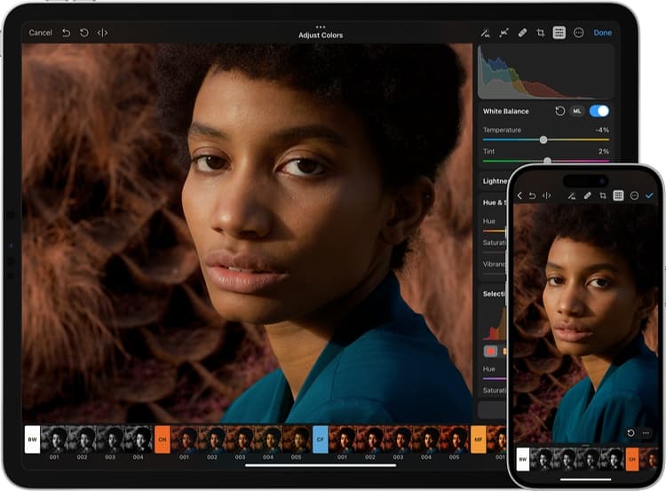The height and width of the screenshot is (491, 666).
Task: Tap the three dots above Adjust Colors
Action: click(321, 27)
